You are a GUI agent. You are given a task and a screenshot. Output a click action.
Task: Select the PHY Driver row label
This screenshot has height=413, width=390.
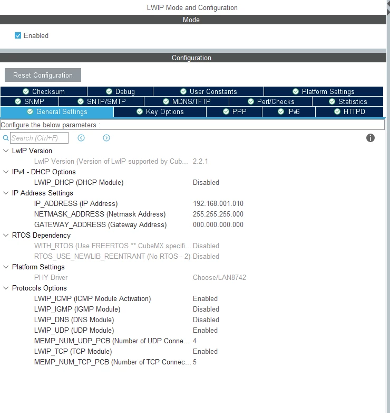point(51,277)
